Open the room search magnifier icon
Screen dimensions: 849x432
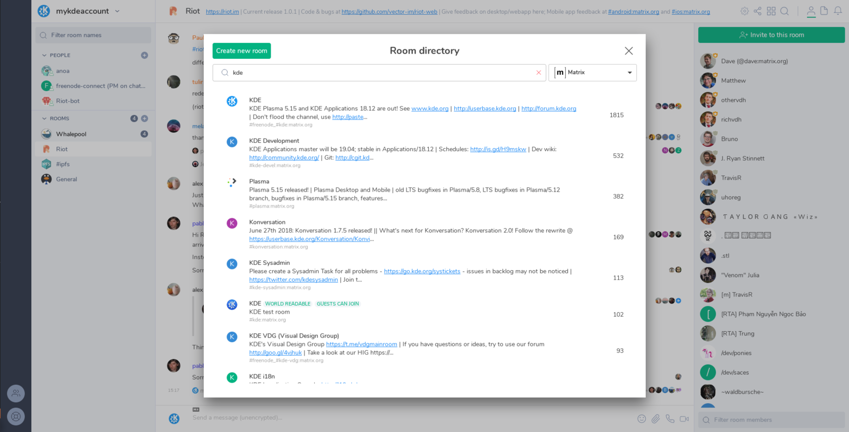tap(785, 11)
